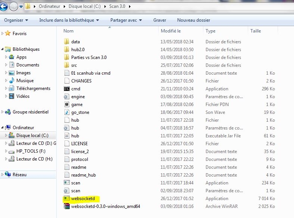Open Inclure dans la bibliothèque menu

coord(69,20)
